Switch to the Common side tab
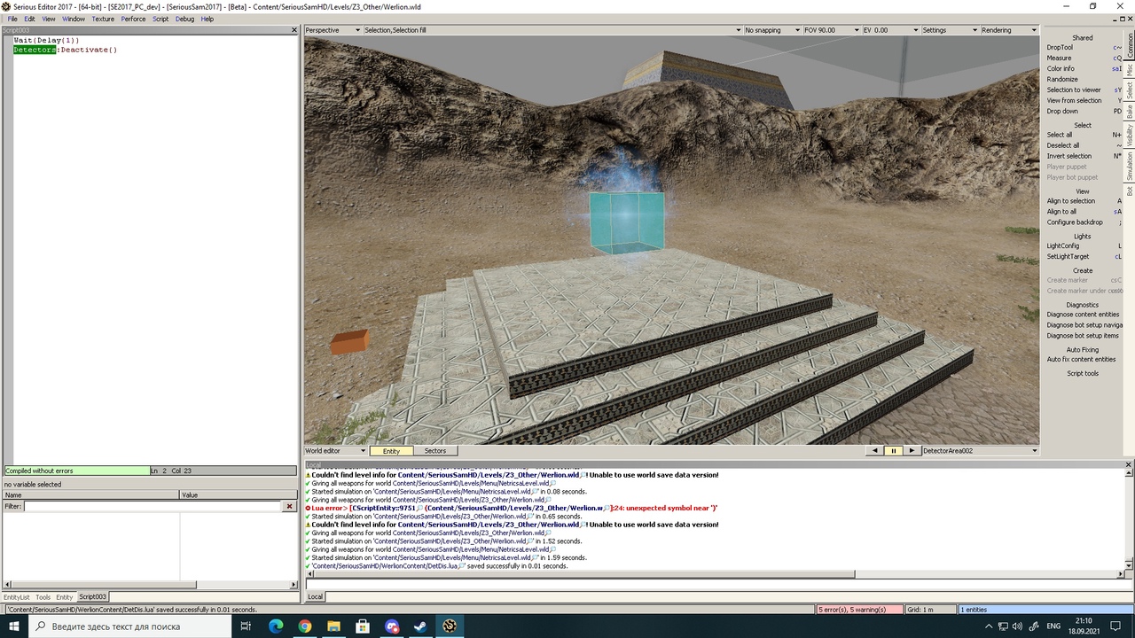 click(x=1130, y=45)
